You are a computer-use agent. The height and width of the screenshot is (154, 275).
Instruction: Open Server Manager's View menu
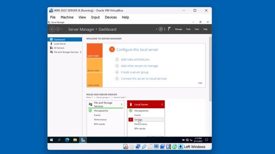coord(197,29)
